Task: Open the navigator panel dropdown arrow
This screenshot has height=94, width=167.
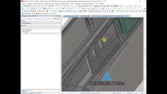Action: pos(57,16)
